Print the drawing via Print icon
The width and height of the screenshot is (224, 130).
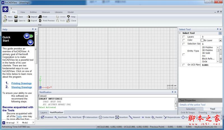pos(40,17)
